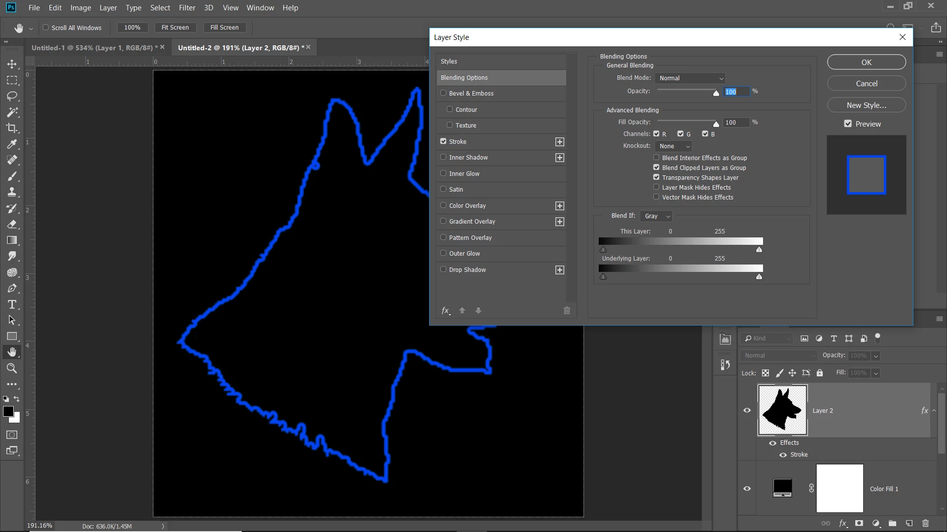Screen dimensions: 947x532
Task: Click the Fill Opacity slider handle
Action: (x=716, y=124)
